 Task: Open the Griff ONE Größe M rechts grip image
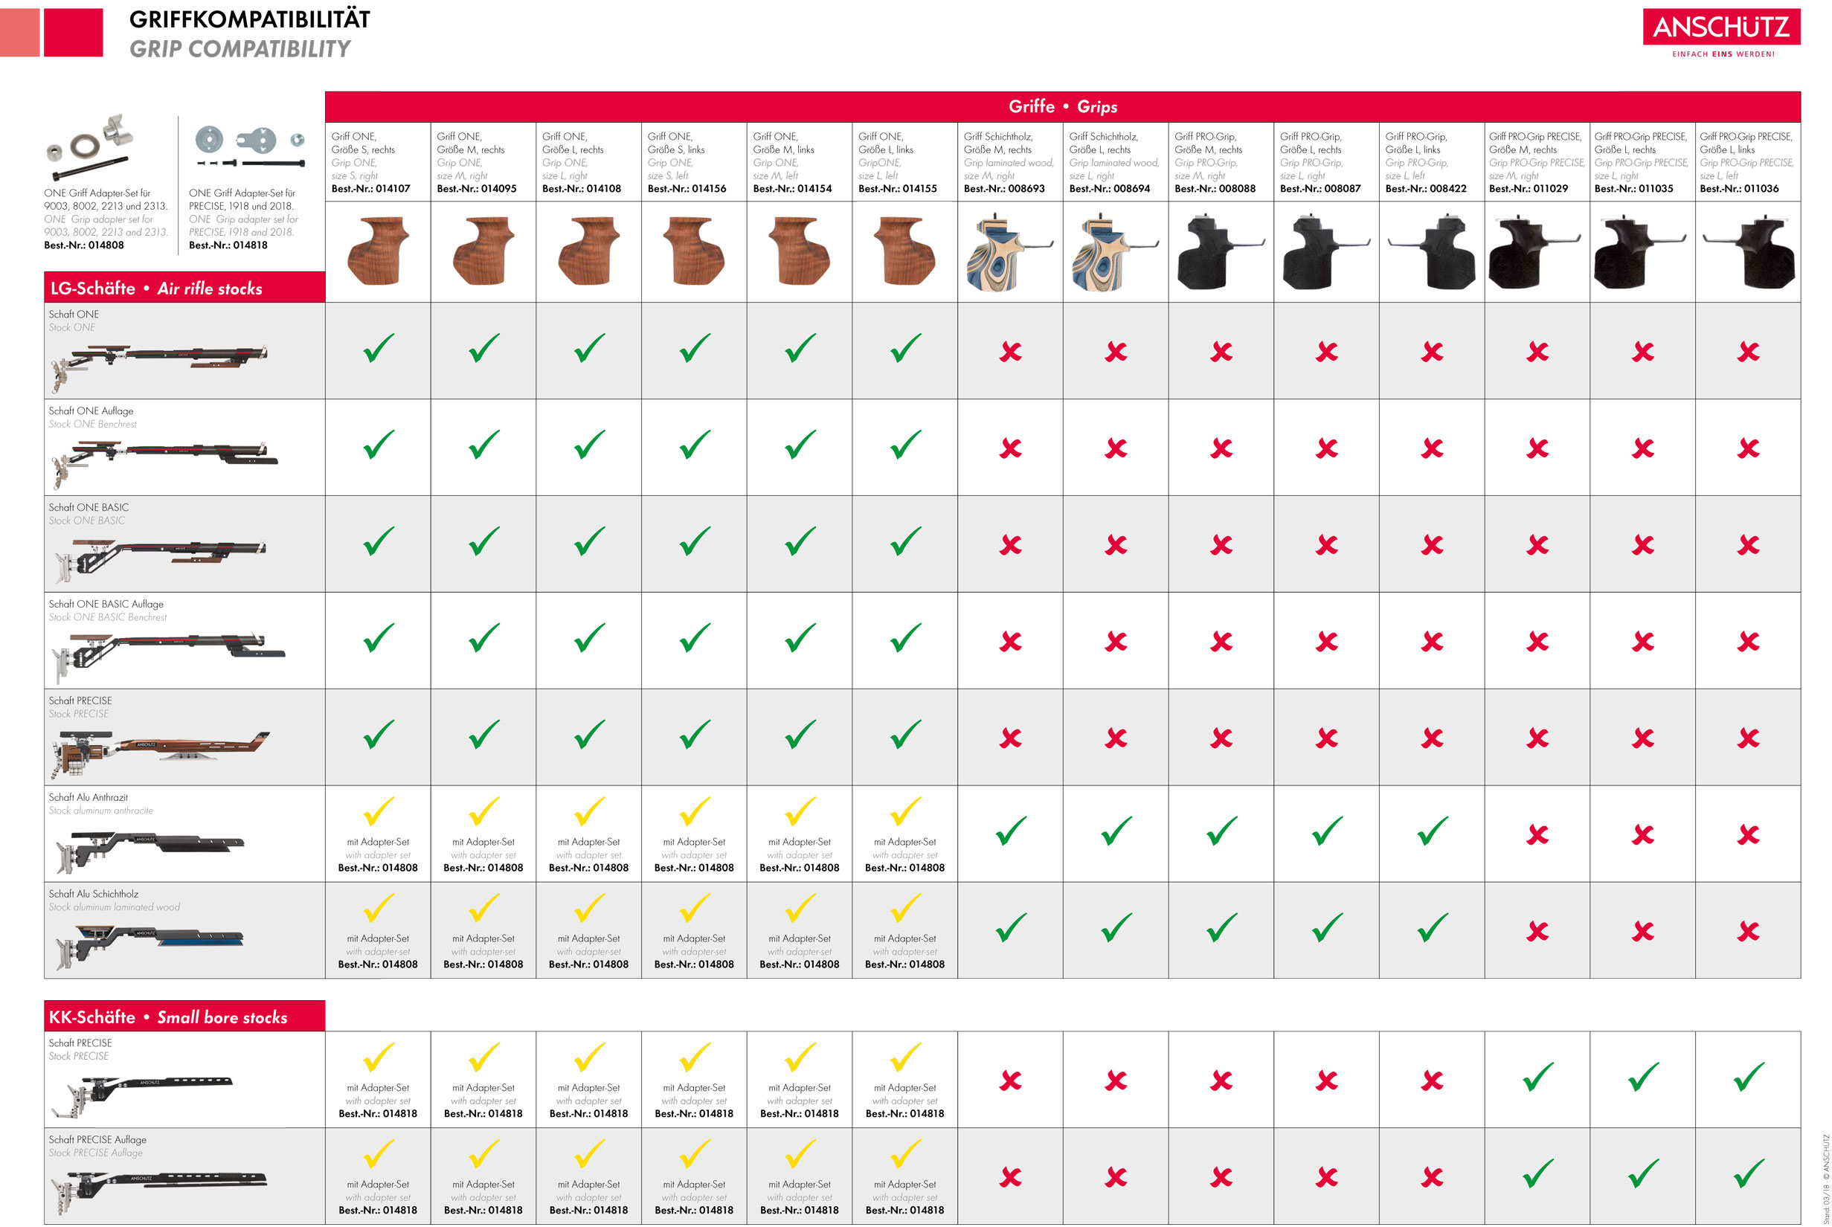pyautogui.click(x=483, y=251)
